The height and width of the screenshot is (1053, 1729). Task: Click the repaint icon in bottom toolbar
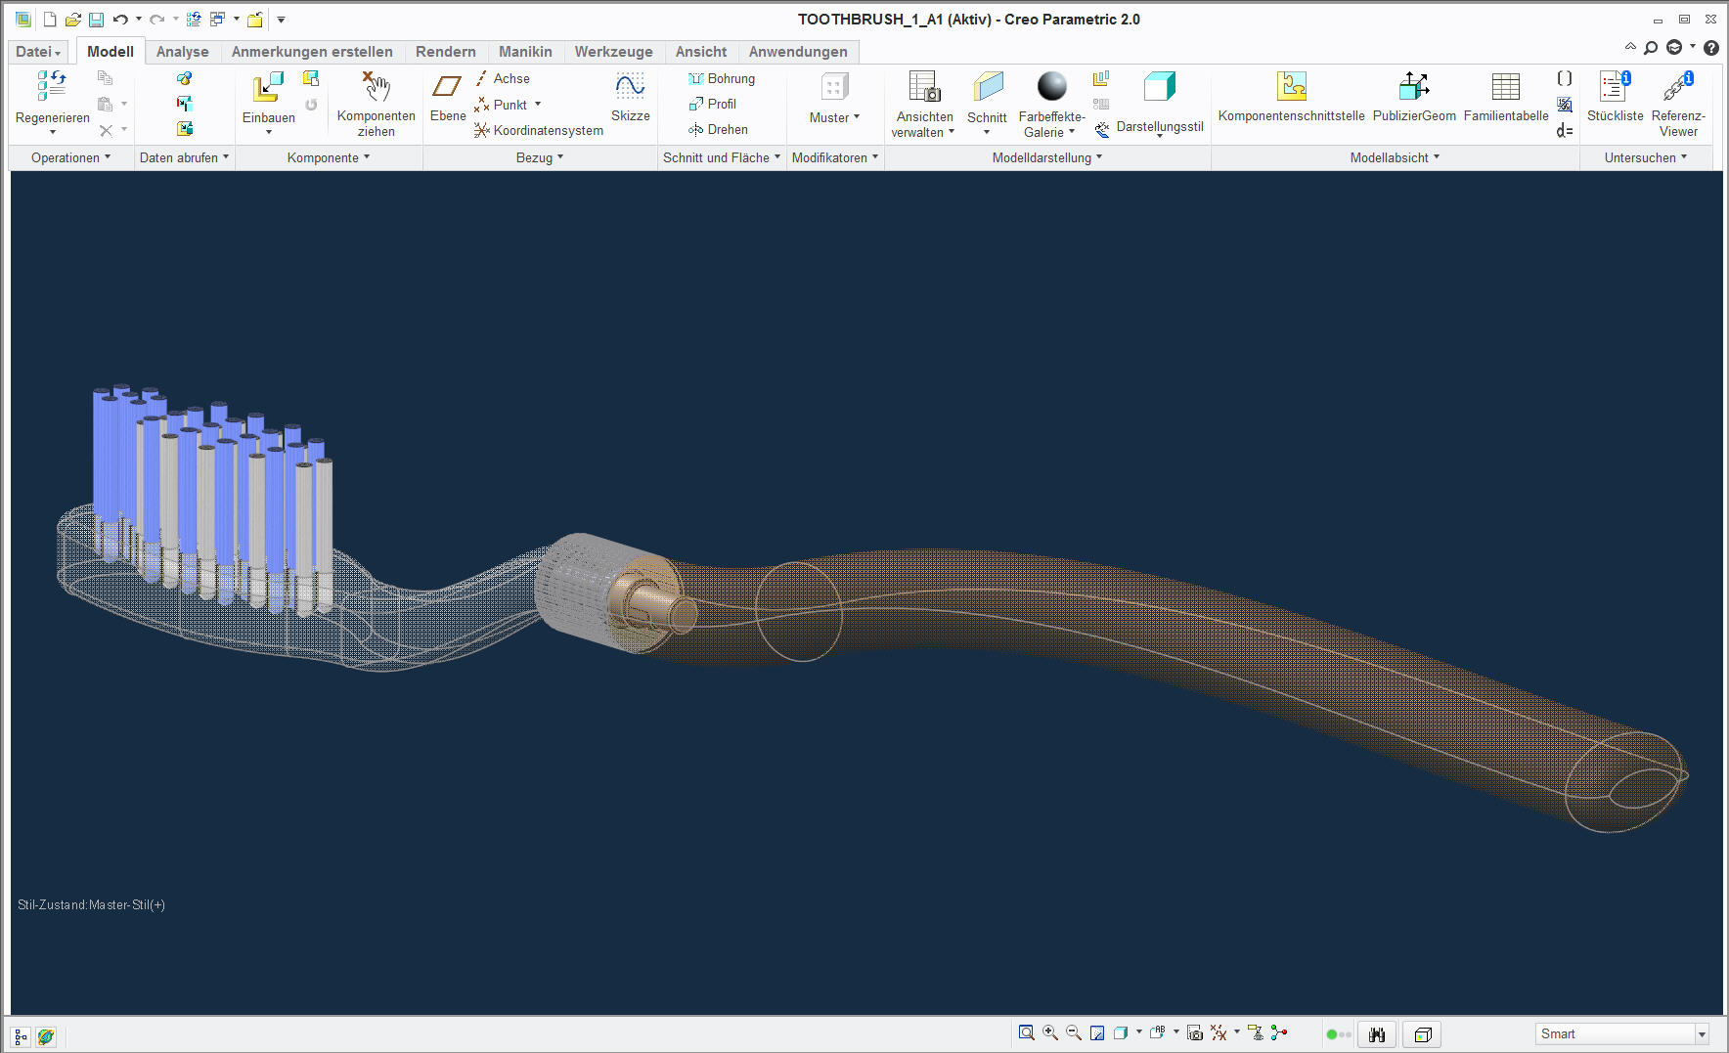[x=1097, y=1032]
